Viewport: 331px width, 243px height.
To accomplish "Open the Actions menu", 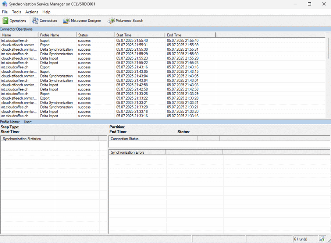I will (32, 12).
